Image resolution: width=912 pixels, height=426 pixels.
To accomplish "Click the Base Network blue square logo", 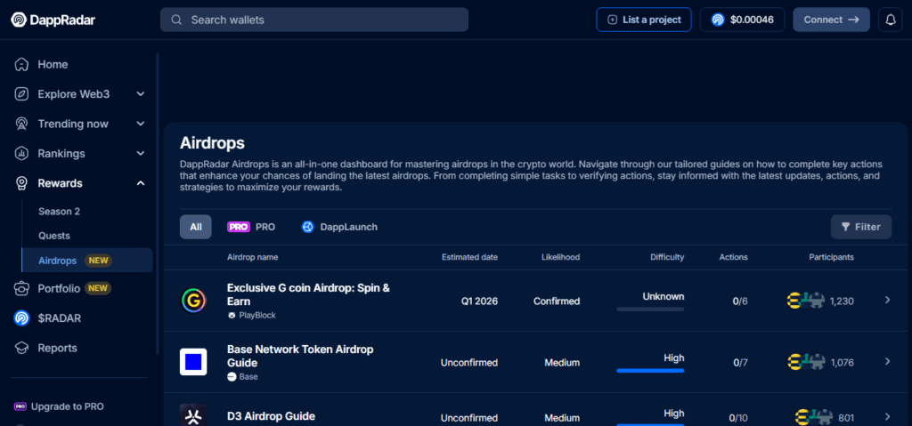I will point(193,361).
